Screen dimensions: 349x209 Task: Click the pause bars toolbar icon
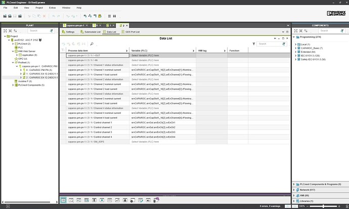[114, 16]
